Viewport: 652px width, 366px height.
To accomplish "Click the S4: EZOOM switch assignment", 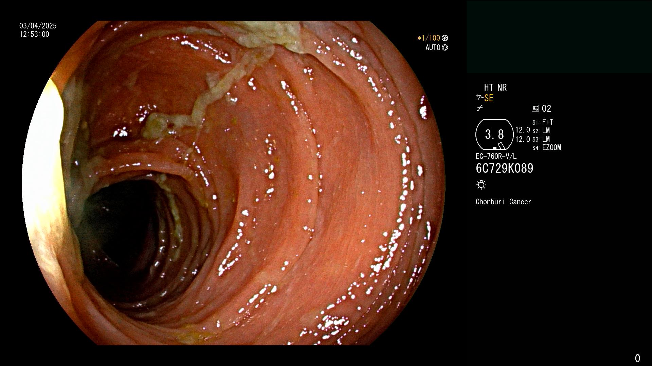I will [547, 147].
